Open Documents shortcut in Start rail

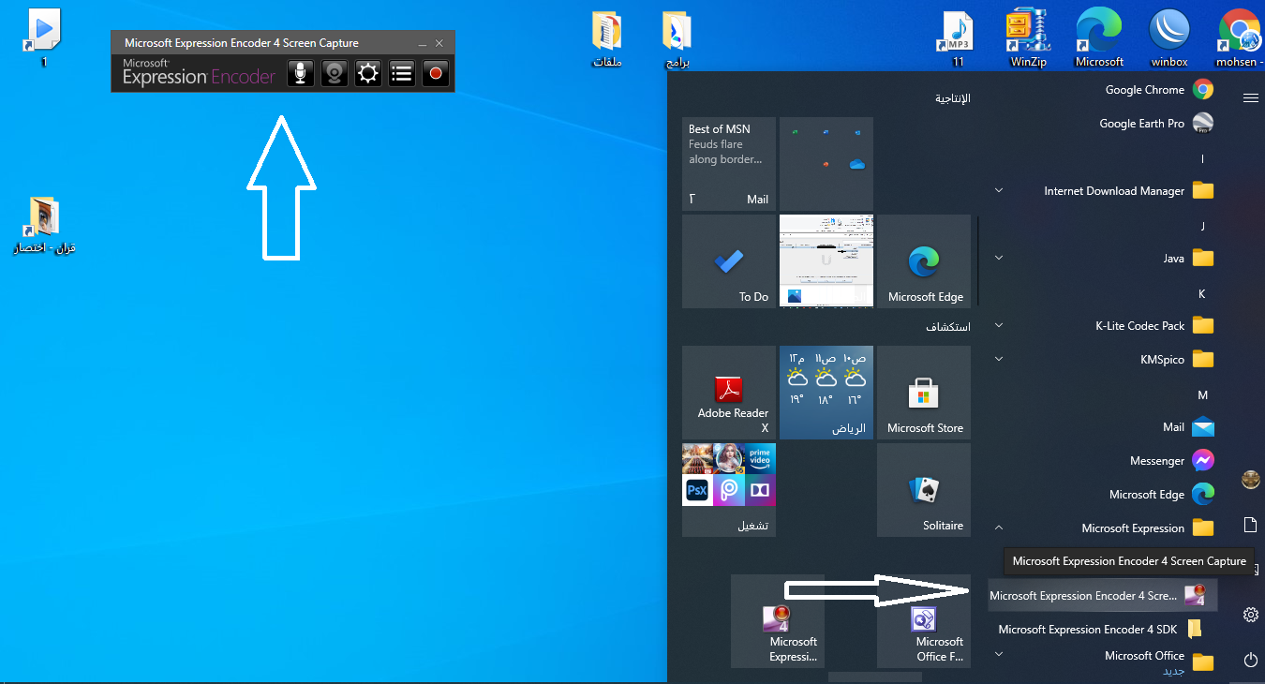tap(1250, 525)
